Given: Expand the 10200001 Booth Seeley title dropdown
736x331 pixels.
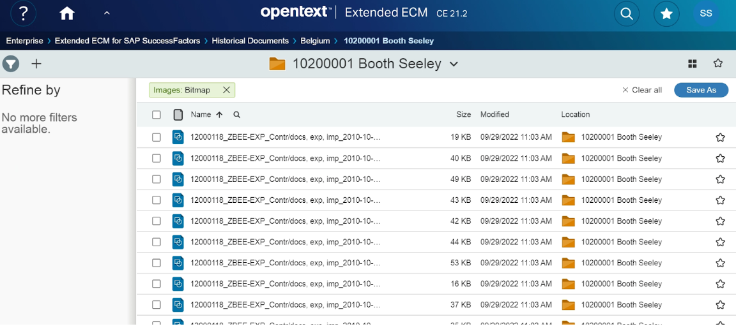Looking at the screenshot, I should 454,64.
